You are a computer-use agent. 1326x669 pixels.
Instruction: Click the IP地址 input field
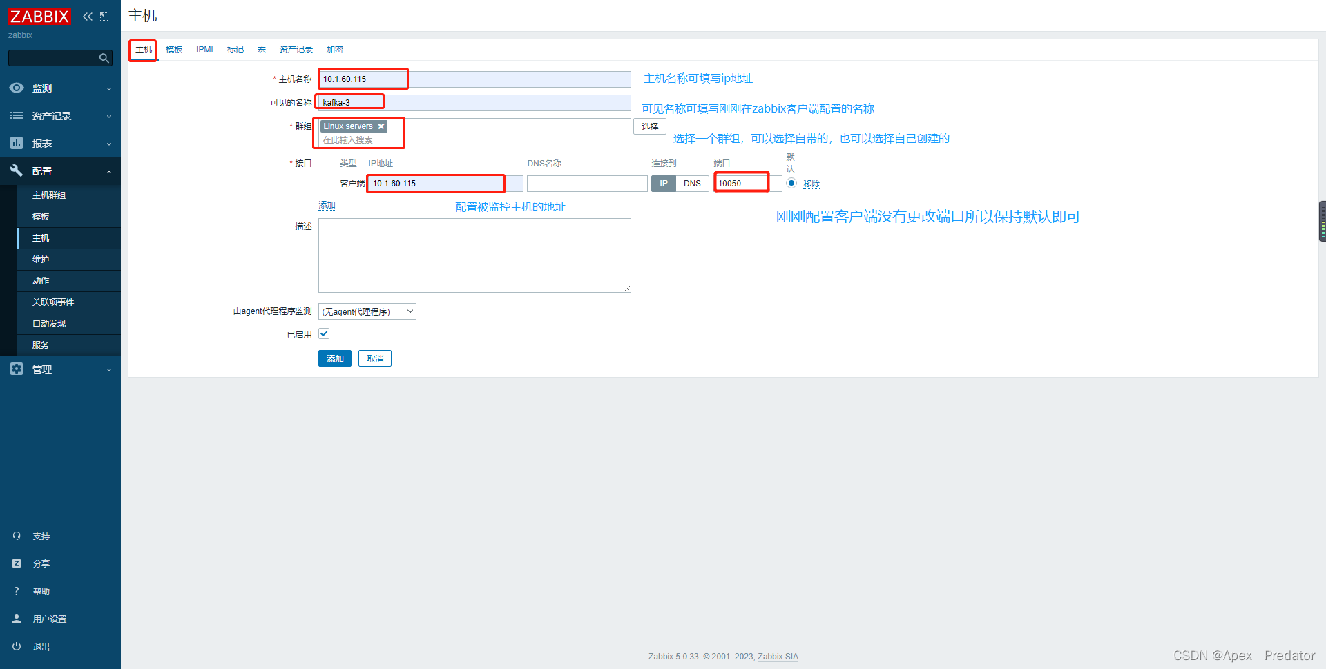point(445,184)
